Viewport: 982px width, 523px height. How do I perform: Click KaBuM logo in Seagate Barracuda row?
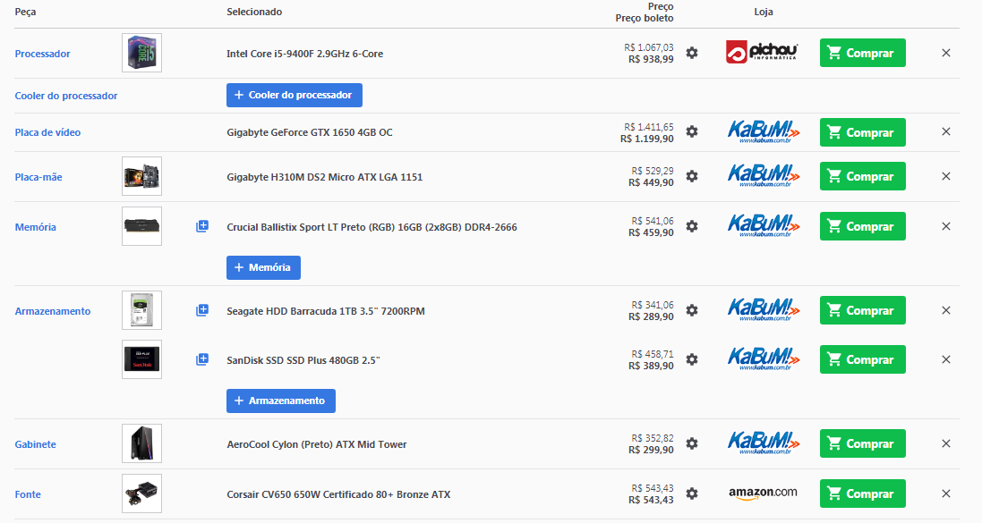[x=764, y=309]
